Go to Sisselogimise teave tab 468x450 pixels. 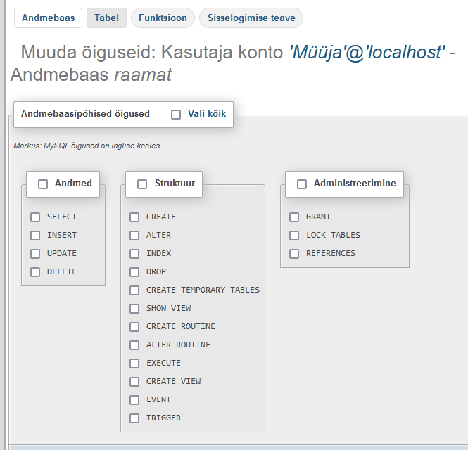[x=251, y=18]
